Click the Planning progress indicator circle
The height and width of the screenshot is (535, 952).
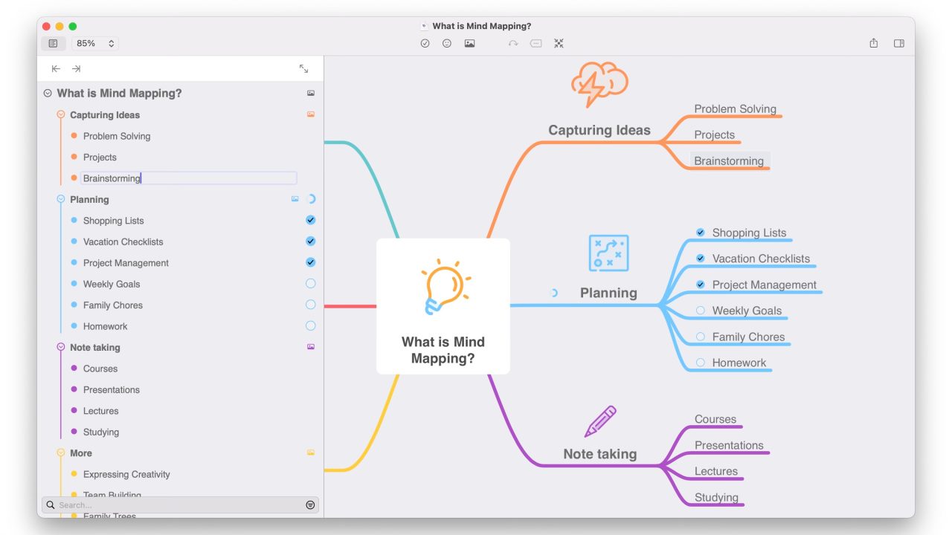pos(553,292)
